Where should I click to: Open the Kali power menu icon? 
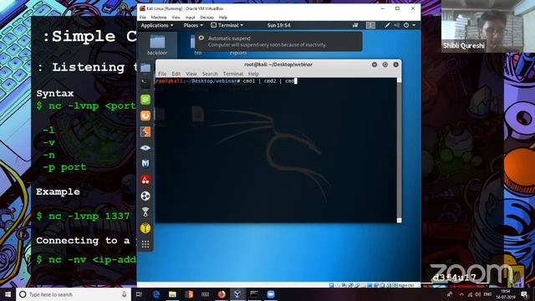[x=406, y=25]
